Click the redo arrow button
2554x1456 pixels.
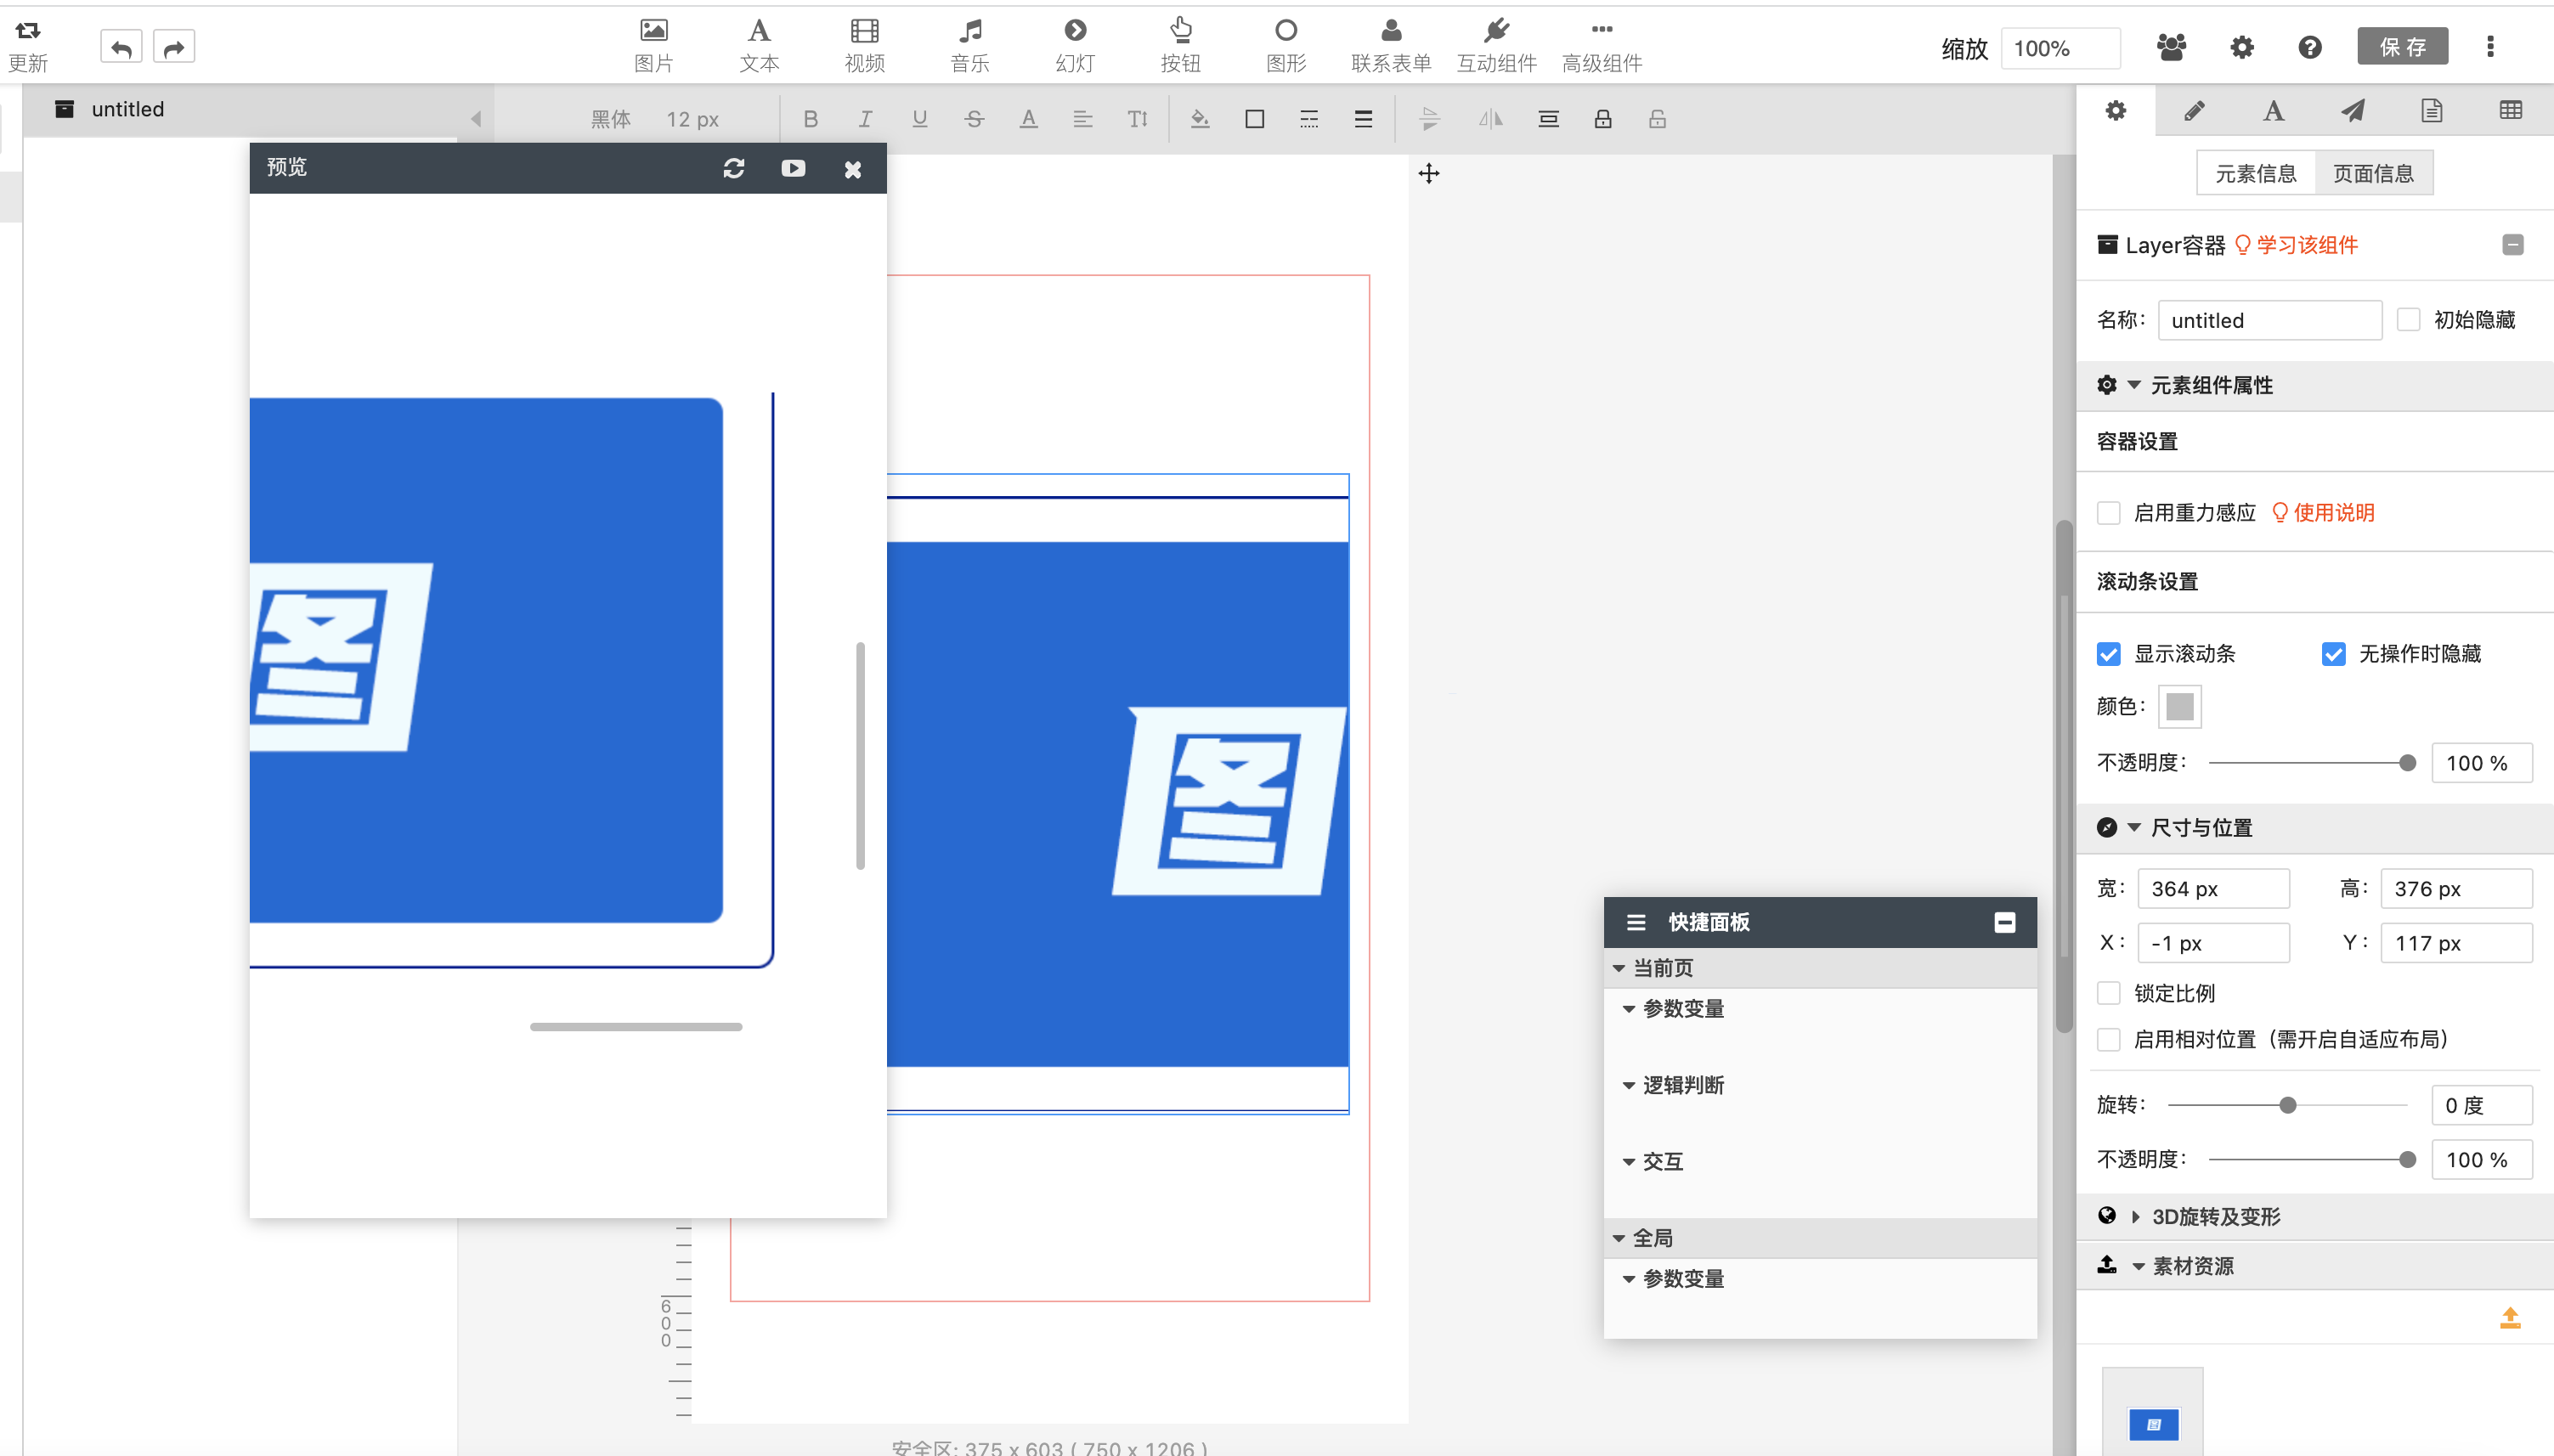[174, 47]
